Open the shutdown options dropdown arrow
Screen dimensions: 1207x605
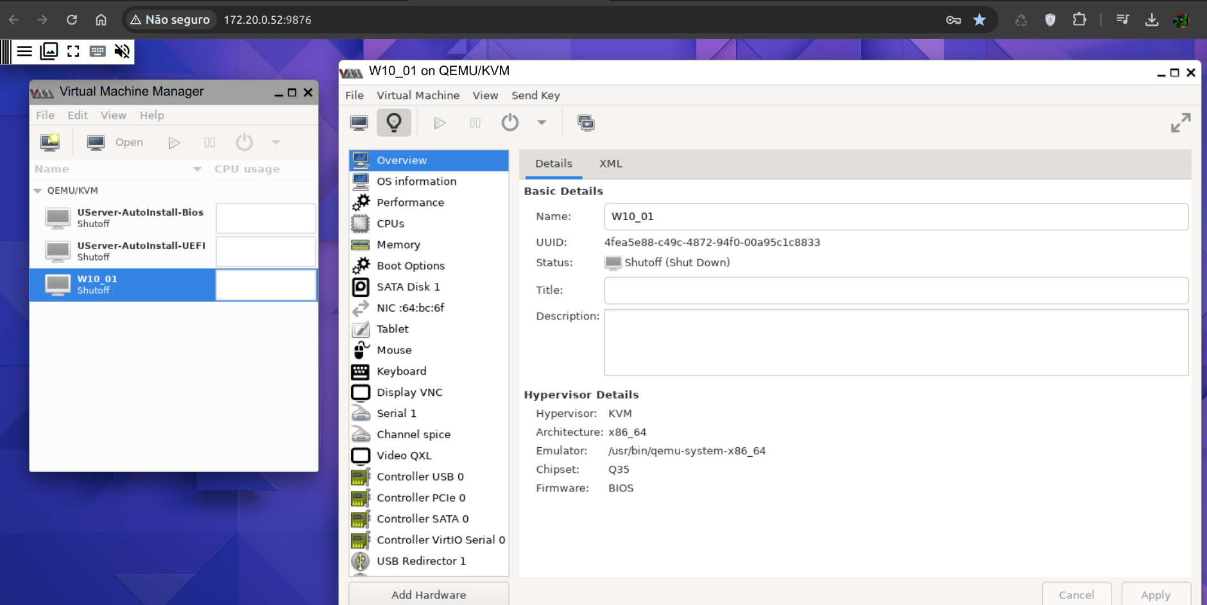point(542,123)
